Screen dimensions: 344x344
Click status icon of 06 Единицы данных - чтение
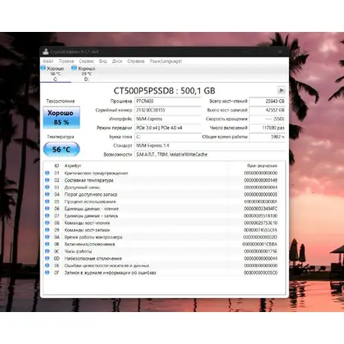click(48, 209)
